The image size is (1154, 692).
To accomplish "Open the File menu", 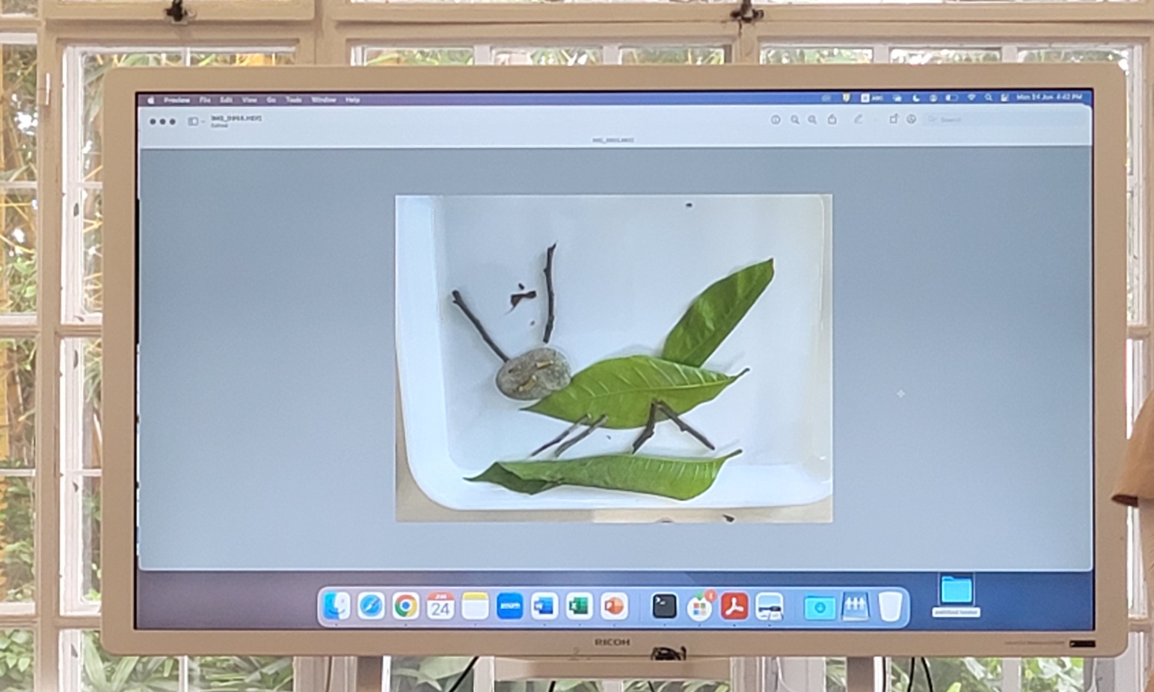I will point(204,100).
